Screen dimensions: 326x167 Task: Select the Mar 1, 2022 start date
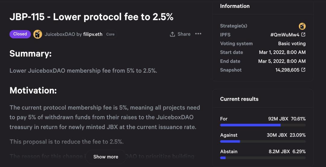tap(282, 52)
